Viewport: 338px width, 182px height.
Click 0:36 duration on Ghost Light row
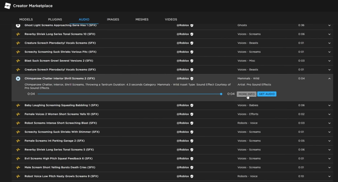pos(301,25)
